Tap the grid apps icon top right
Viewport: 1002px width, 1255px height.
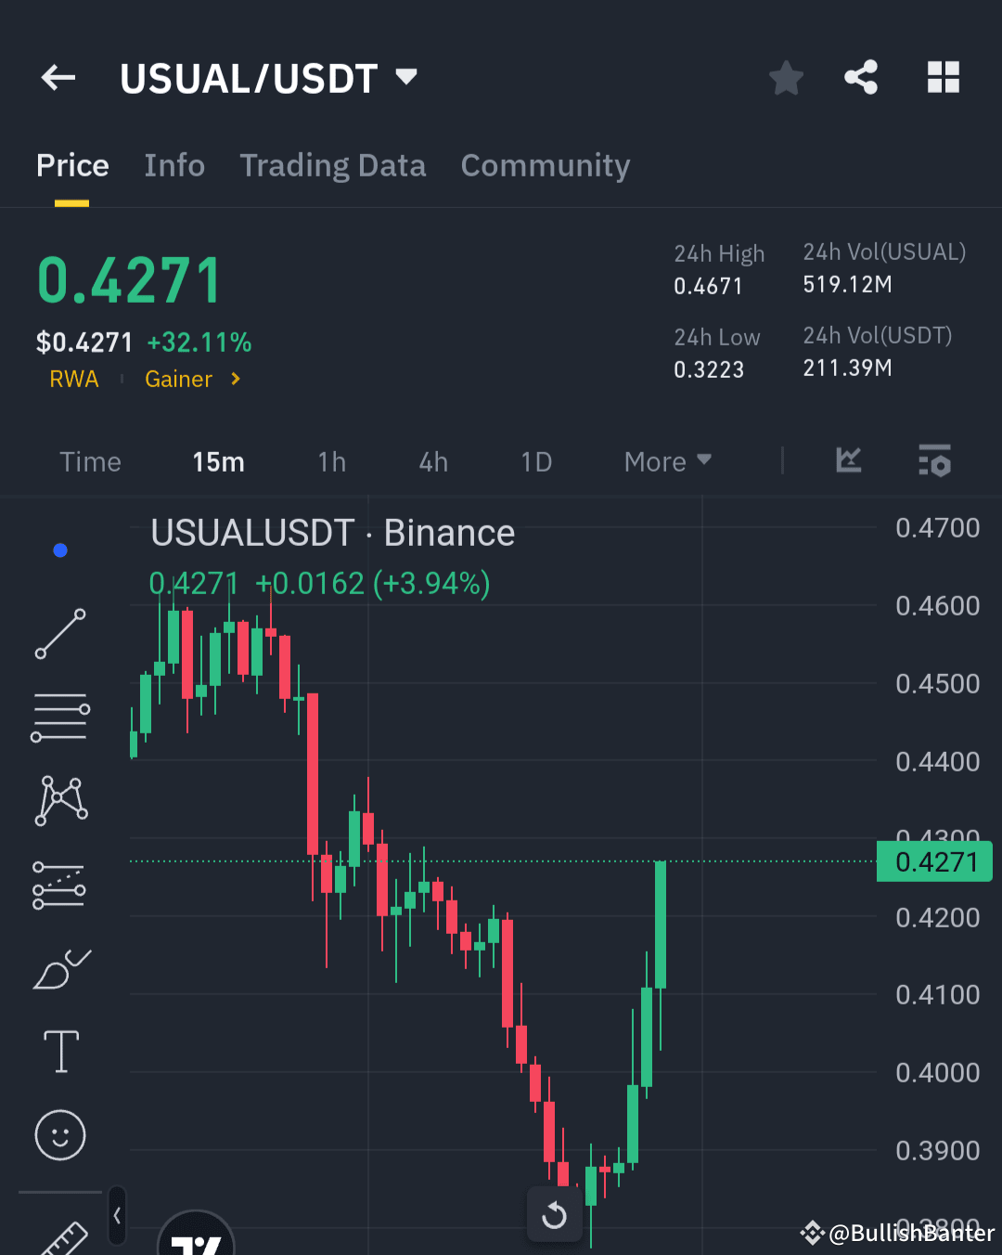click(944, 78)
